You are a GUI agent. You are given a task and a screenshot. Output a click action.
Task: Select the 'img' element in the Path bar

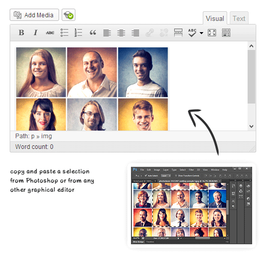(x=46, y=136)
